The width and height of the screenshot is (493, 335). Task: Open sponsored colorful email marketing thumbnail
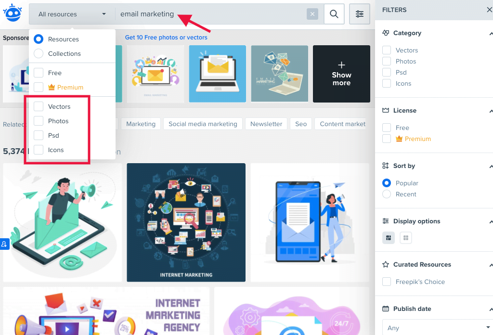156,74
